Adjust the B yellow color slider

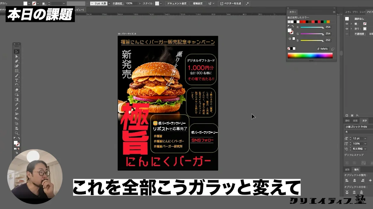(x=312, y=40)
